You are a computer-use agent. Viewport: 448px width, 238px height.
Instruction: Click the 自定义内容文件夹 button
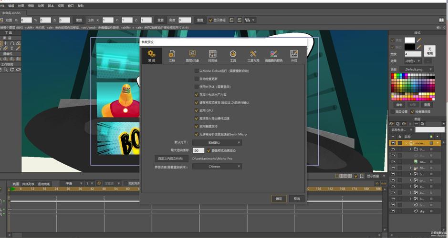(171, 159)
